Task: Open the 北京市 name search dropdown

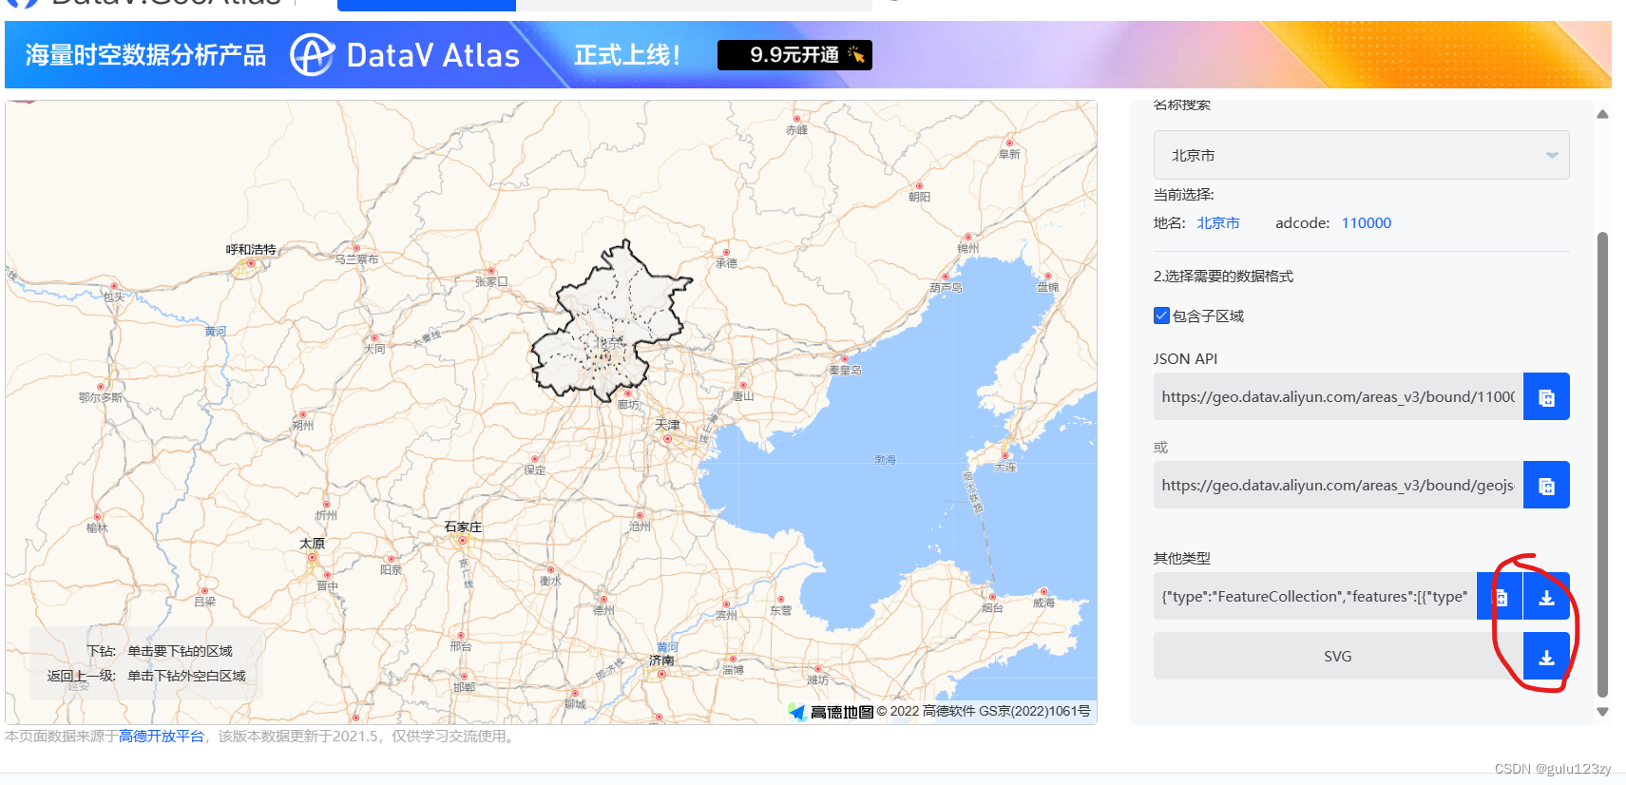Action: click(x=1361, y=155)
